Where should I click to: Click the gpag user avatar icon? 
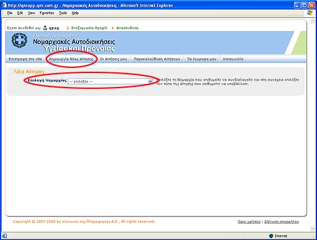(x=45, y=28)
